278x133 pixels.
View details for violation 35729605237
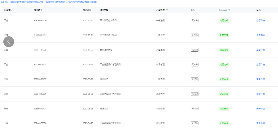[260, 35]
